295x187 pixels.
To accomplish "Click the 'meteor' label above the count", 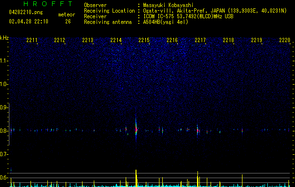I will point(67,14).
